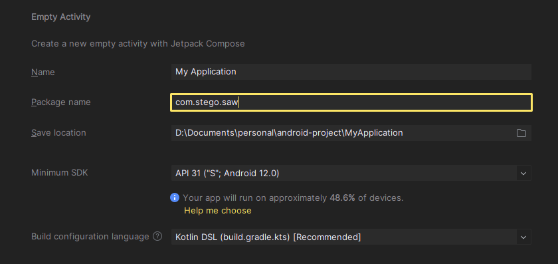This screenshot has height=264, width=558.
Task: Open the Save location folder browser icon
Action: click(x=521, y=133)
